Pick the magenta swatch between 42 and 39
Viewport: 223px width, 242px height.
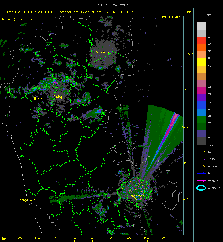[x=201, y=91]
